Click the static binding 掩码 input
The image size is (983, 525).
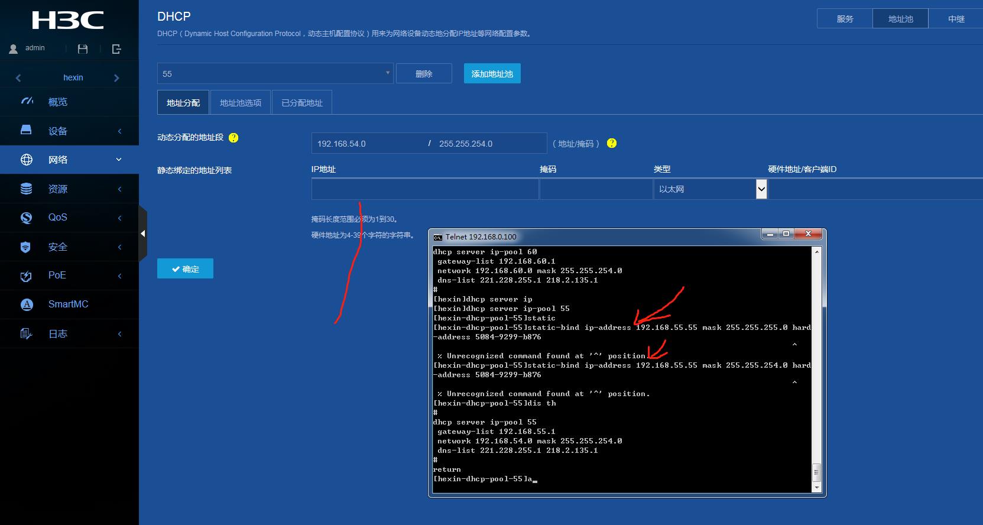pos(596,189)
